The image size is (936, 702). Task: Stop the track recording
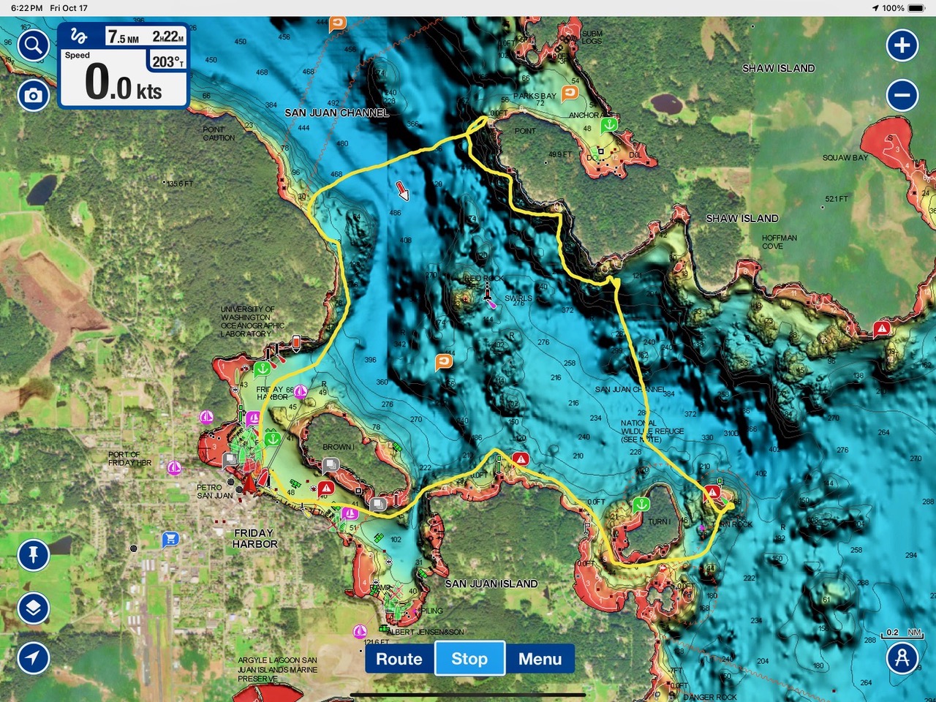point(469,659)
